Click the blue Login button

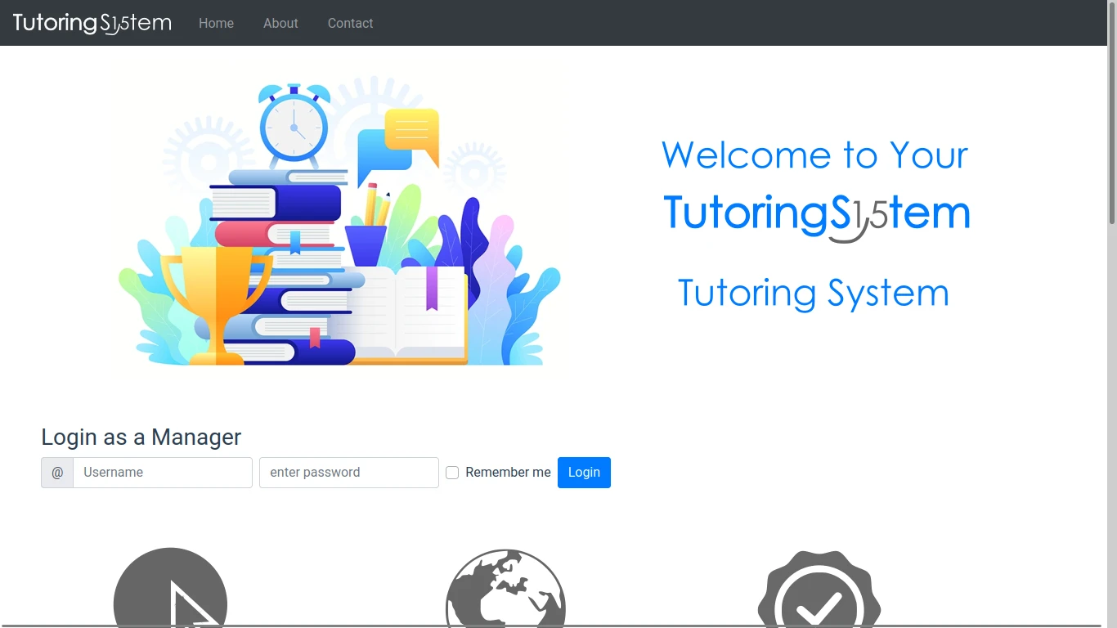click(x=584, y=473)
